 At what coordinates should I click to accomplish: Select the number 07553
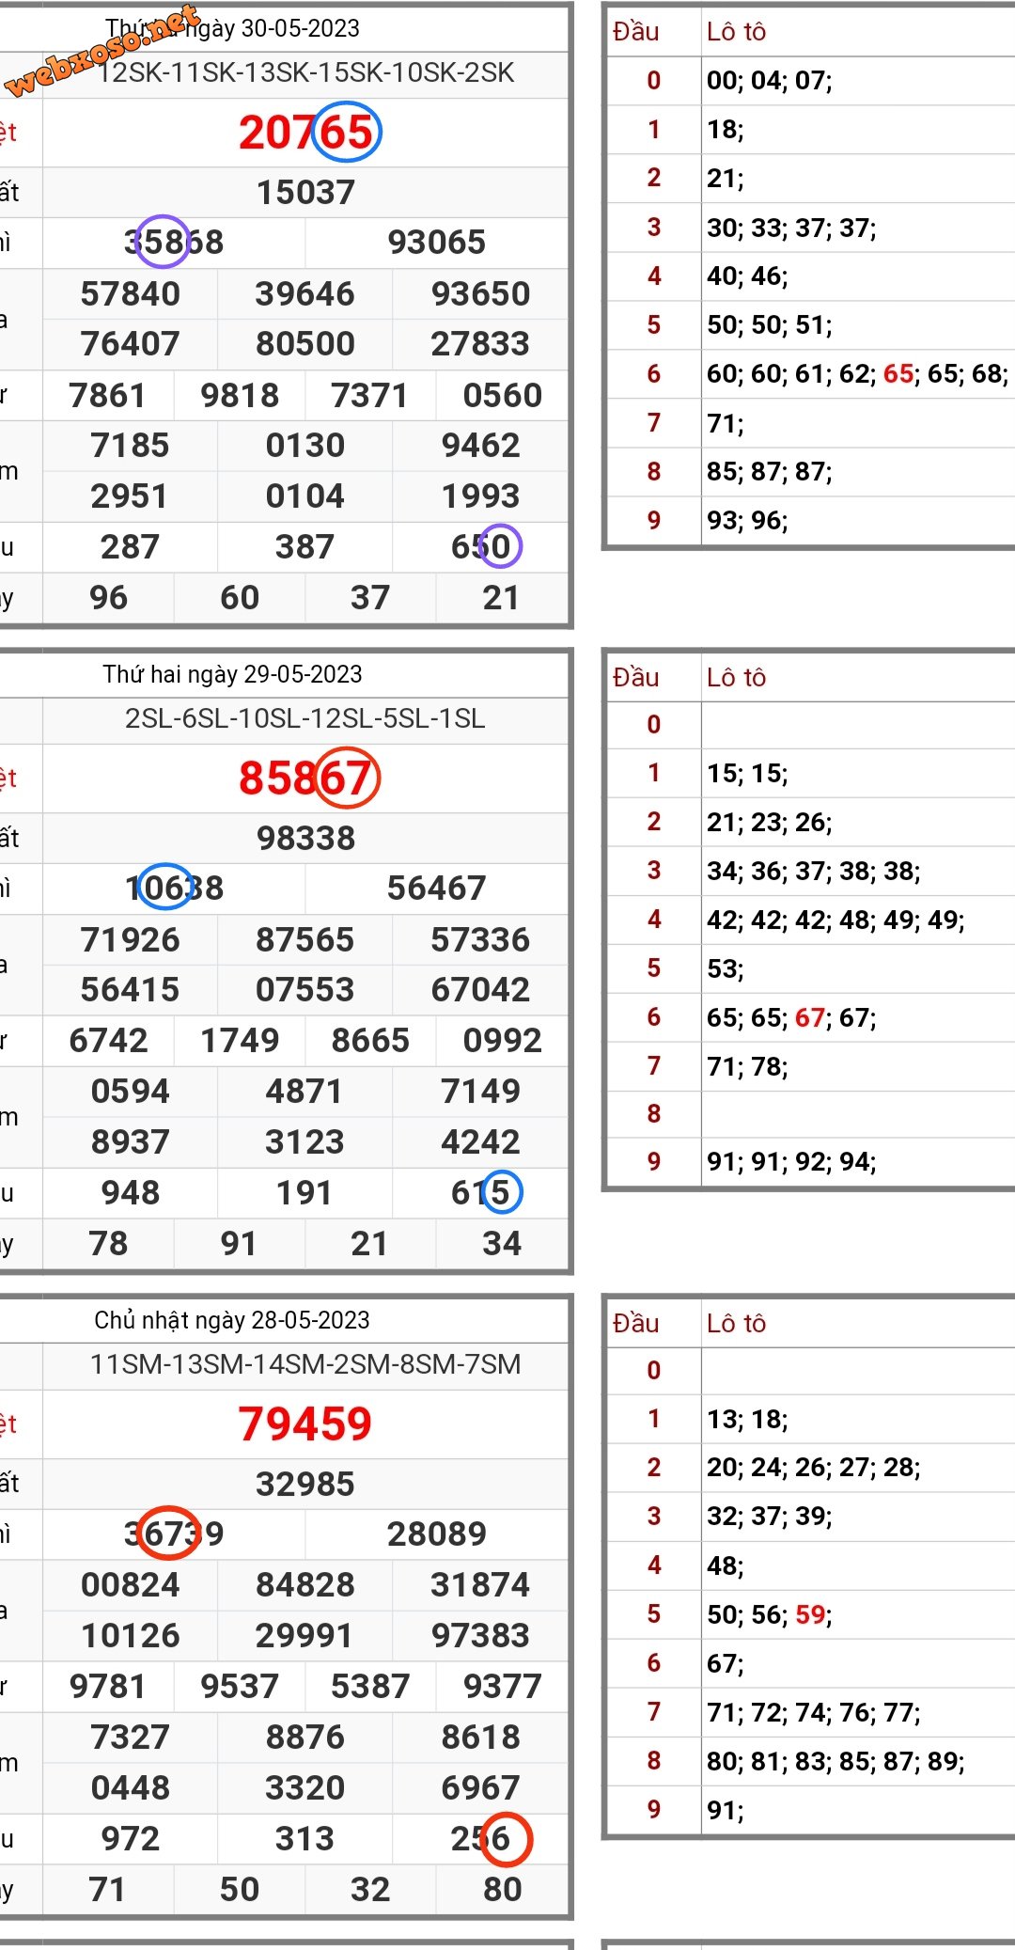coord(305,990)
